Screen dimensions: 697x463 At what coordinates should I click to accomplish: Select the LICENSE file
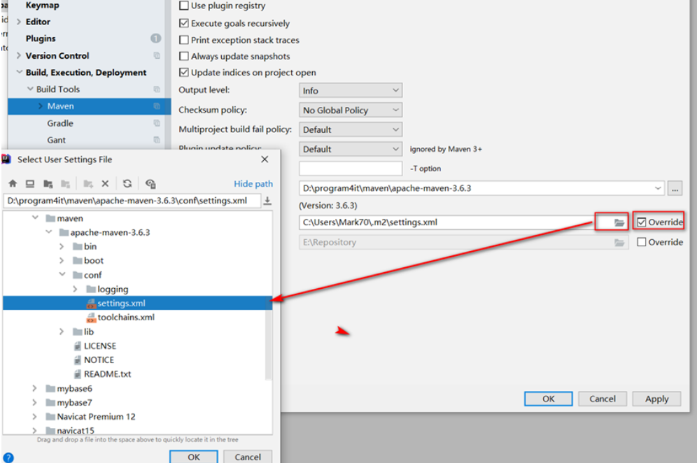click(x=100, y=346)
